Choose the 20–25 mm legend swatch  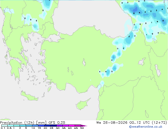click(x=47, y=126)
